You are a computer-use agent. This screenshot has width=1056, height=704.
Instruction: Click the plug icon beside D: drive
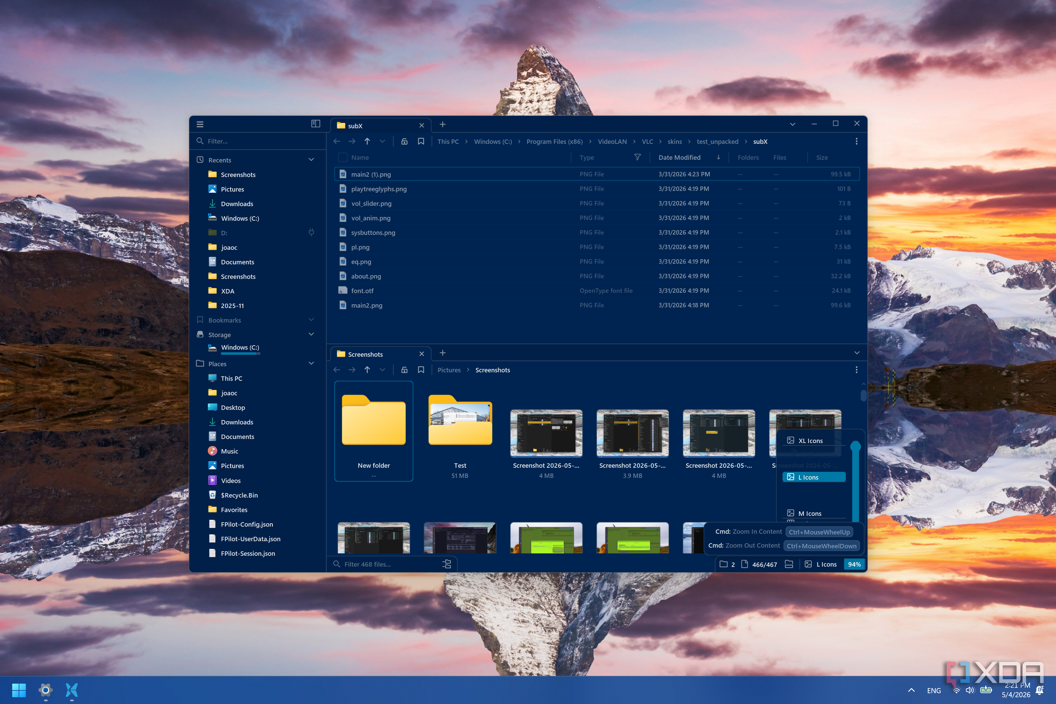tap(311, 233)
